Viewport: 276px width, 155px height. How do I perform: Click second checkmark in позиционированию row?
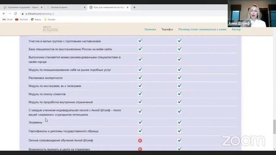(179, 70)
